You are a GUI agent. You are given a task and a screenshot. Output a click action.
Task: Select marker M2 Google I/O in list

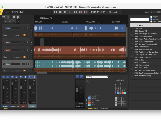[146, 31]
